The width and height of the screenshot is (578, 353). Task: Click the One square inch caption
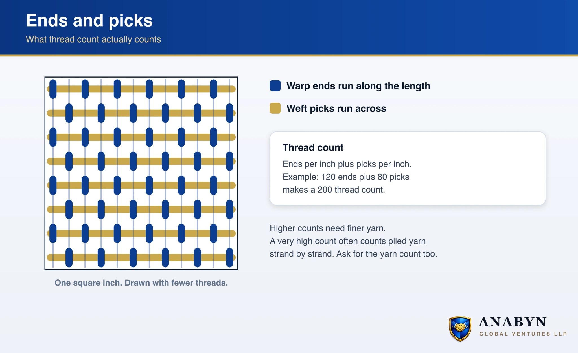141,283
